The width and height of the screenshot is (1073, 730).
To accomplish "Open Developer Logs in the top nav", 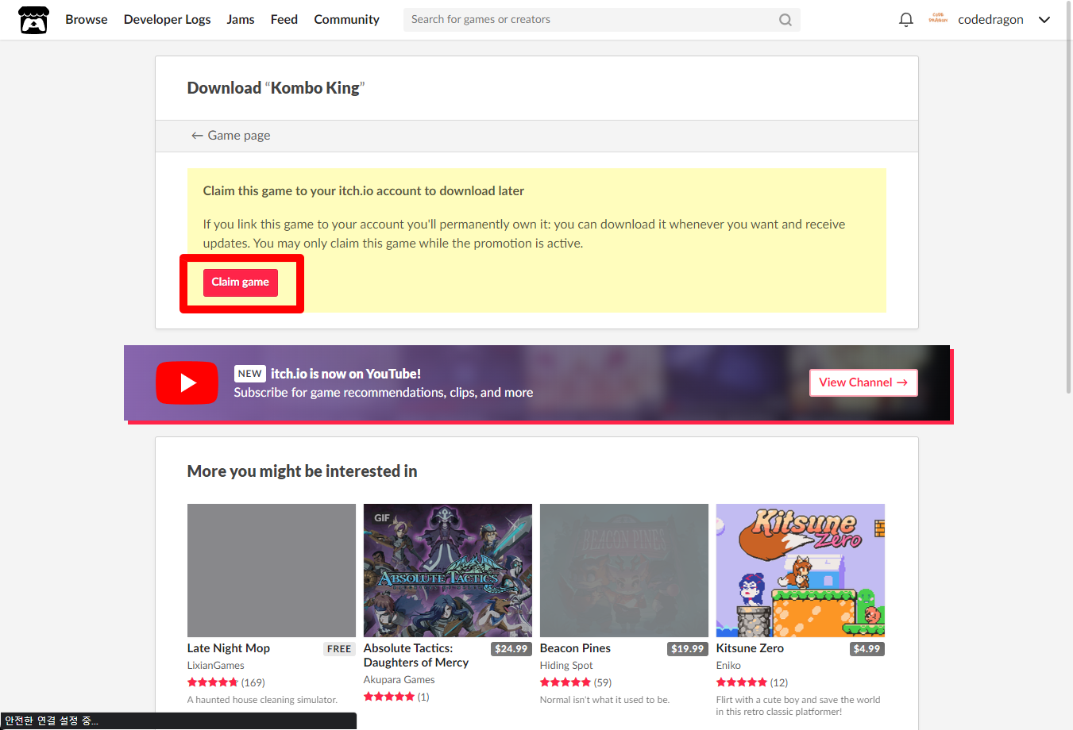I will 168,20.
